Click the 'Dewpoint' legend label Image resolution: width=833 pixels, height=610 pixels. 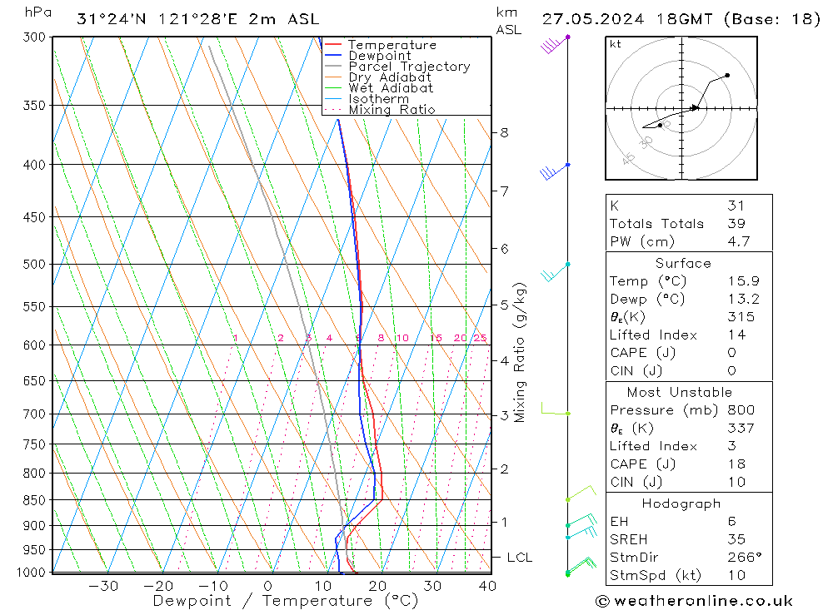coord(379,56)
